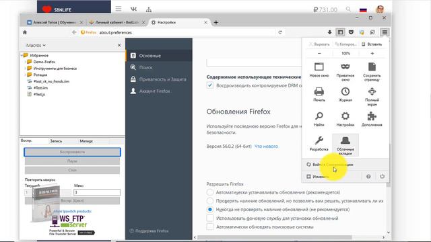Click the Вставить paste button
Image resolution: width=431 pixels, height=242 pixels.
[372, 44]
